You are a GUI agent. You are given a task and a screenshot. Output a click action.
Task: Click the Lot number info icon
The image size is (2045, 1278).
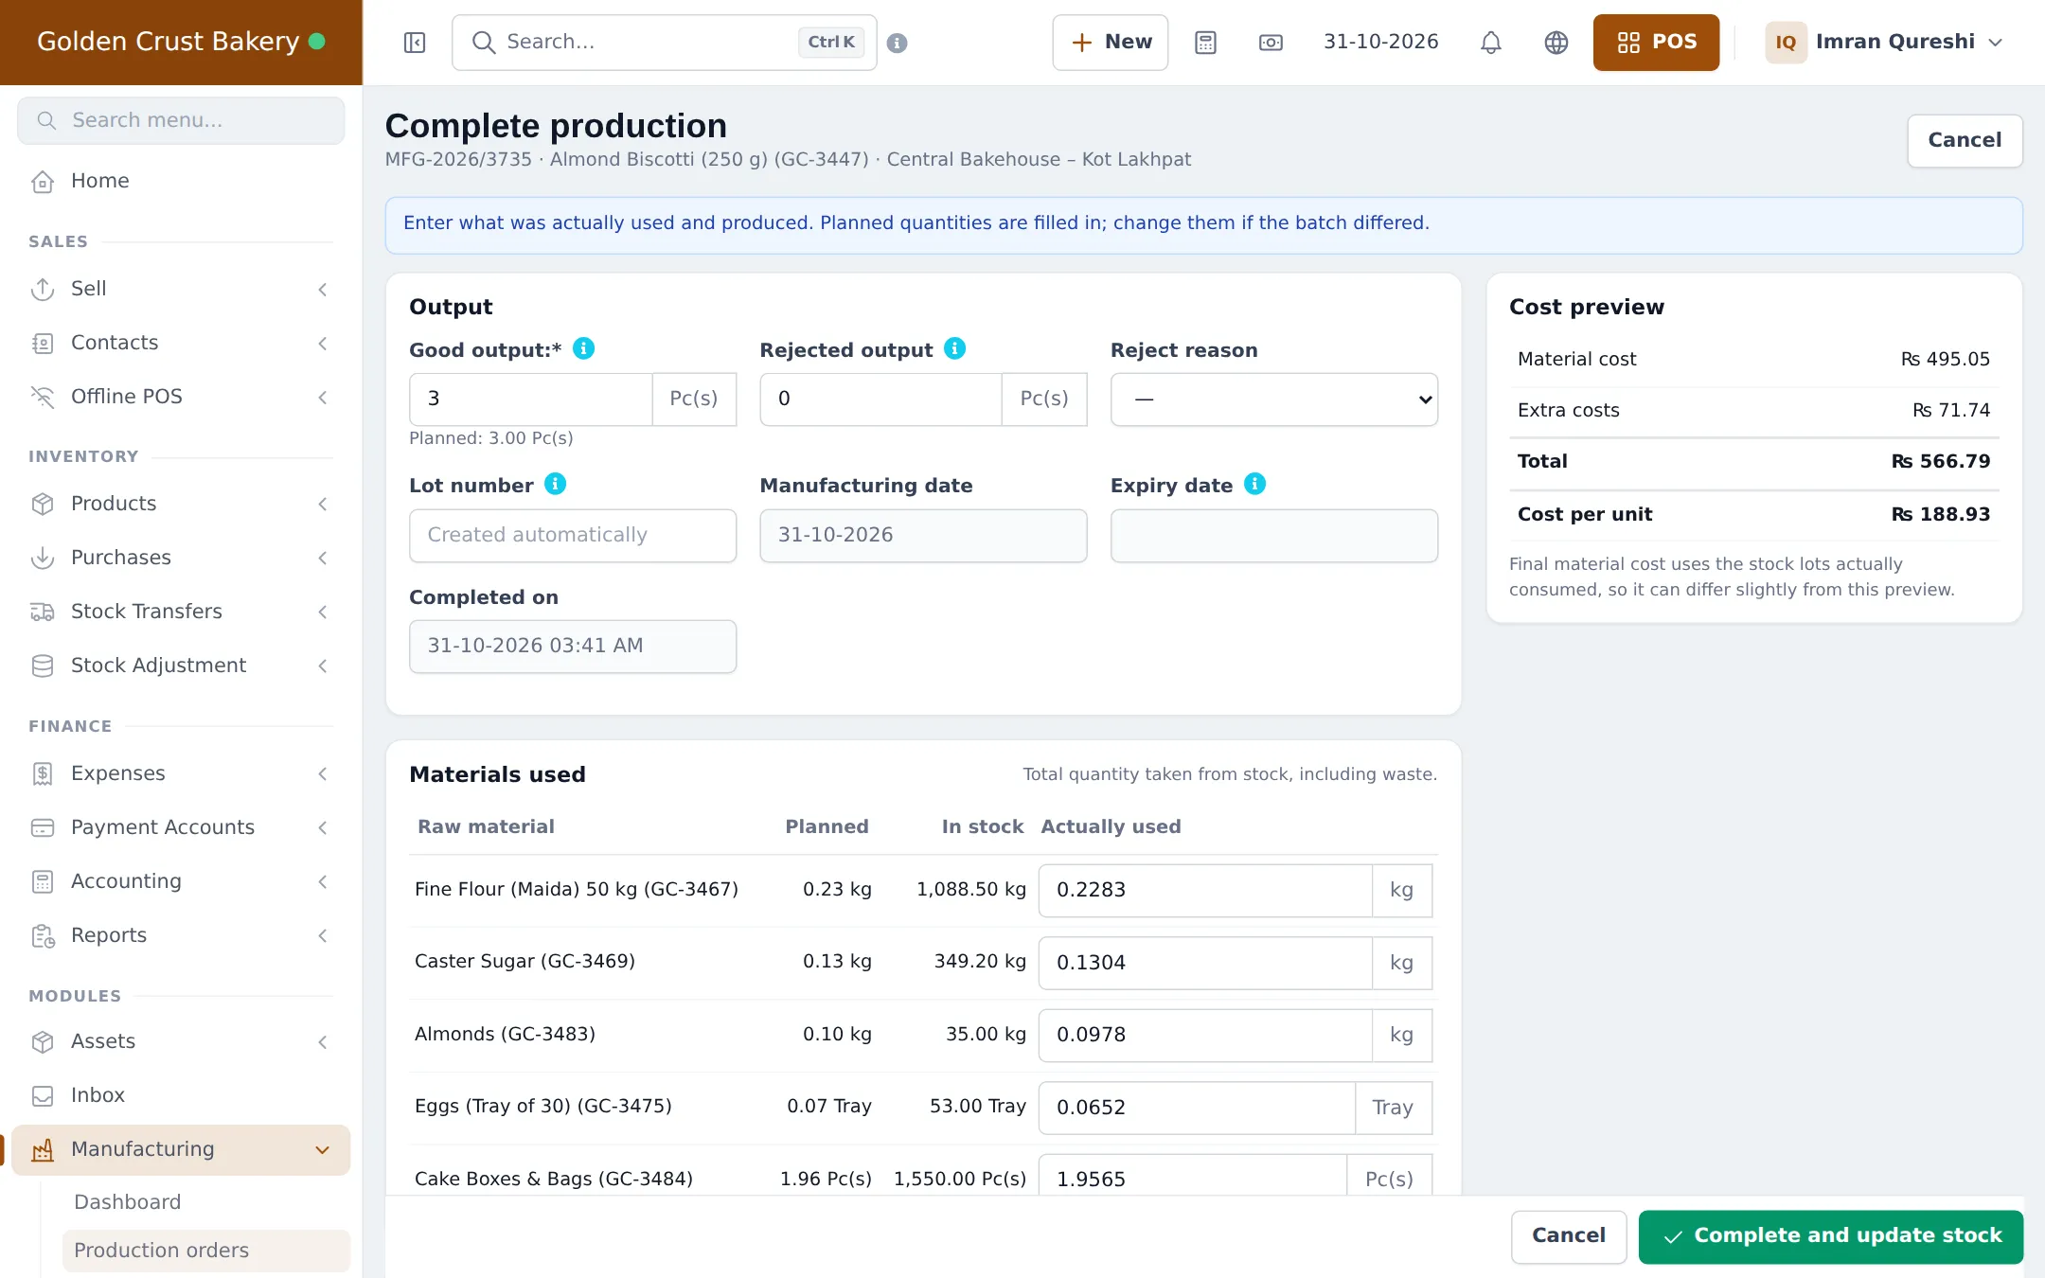click(556, 484)
